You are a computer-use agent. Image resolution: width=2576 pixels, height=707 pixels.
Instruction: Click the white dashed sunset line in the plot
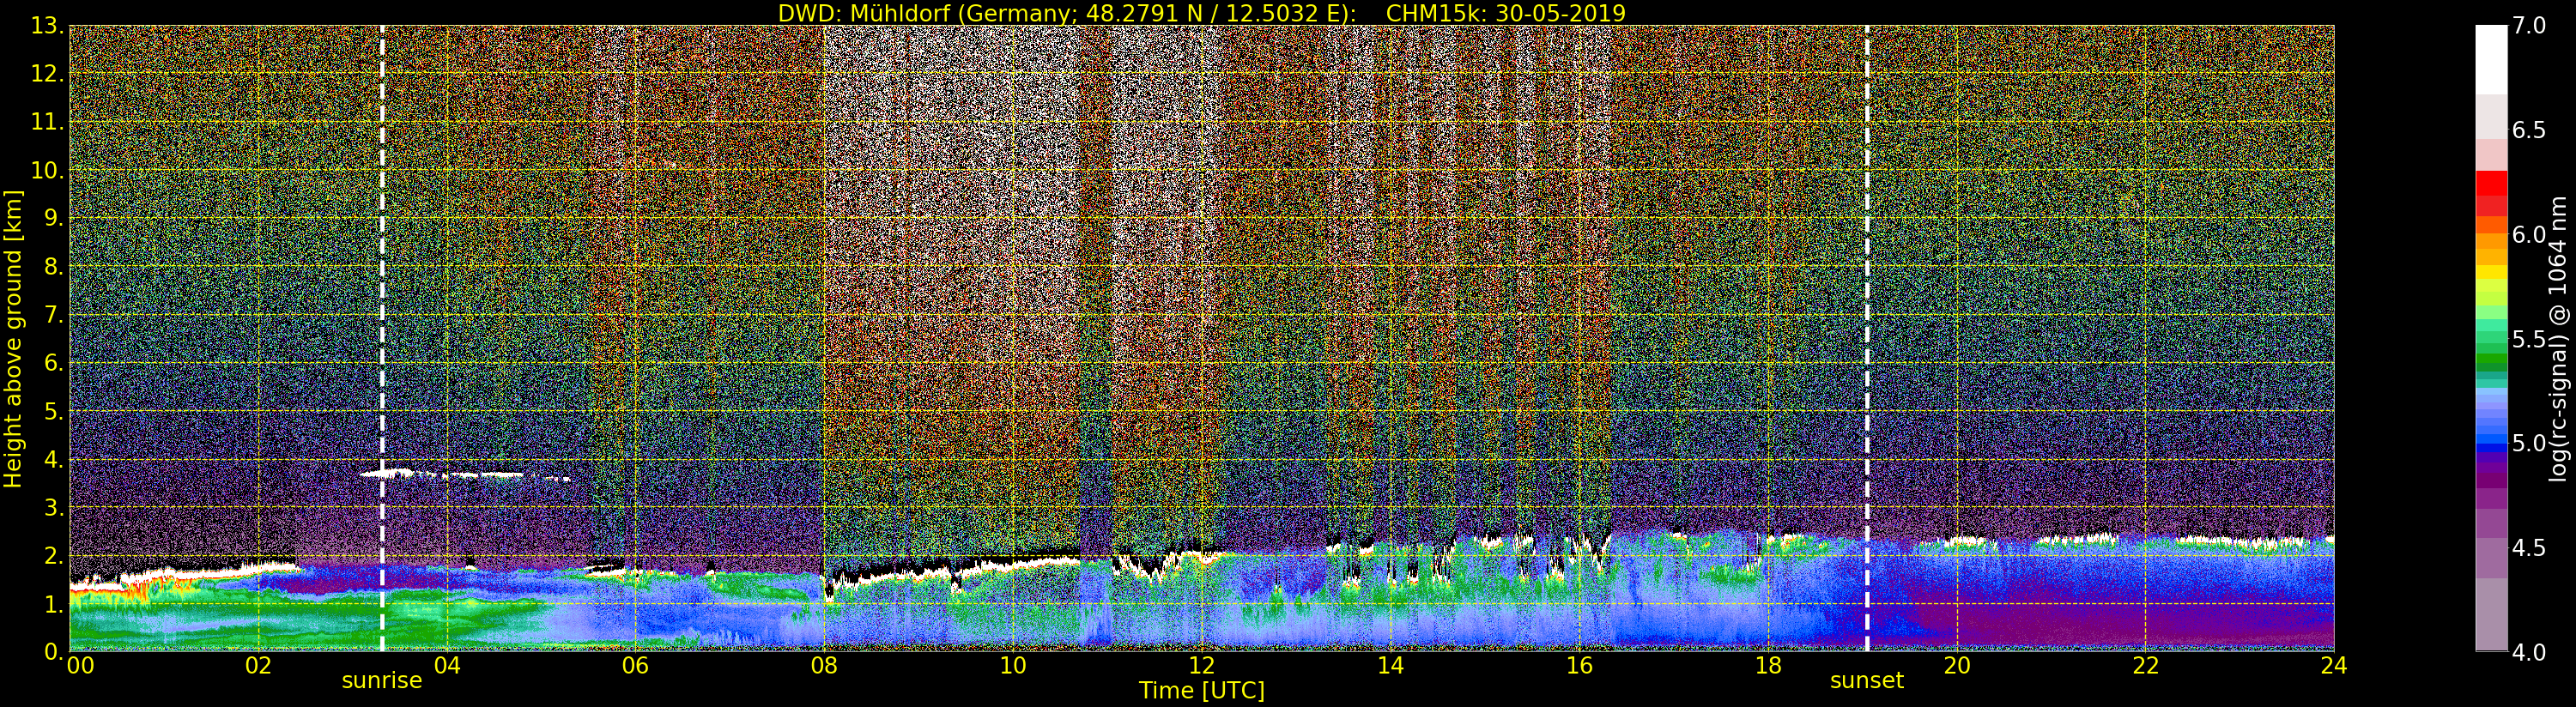pos(1867,338)
